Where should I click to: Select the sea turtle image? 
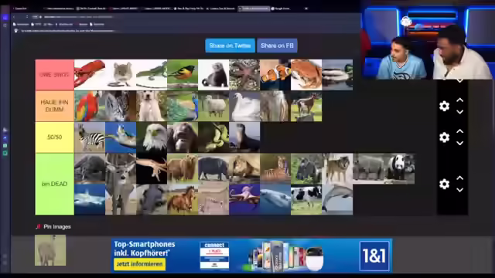[x=121, y=137]
